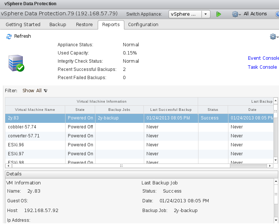This screenshot has height=224, width=279.
Task: Select the Reports tab
Action: (x=111, y=25)
